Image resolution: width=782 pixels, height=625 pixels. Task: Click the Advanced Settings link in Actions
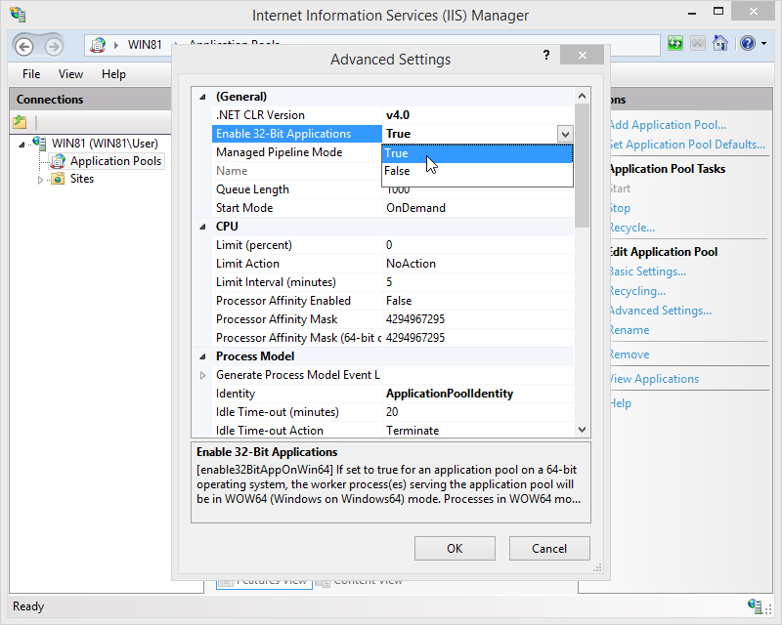[661, 311]
